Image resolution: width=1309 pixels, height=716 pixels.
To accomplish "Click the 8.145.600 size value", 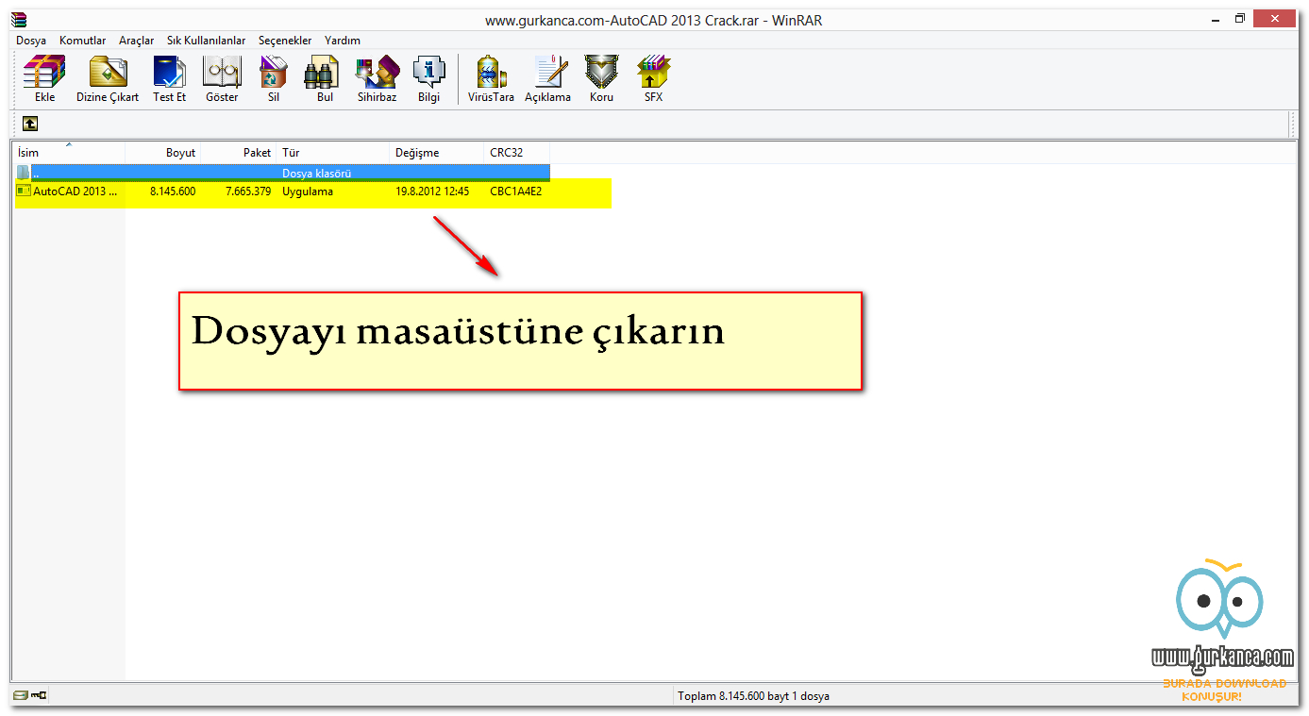I will [173, 191].
